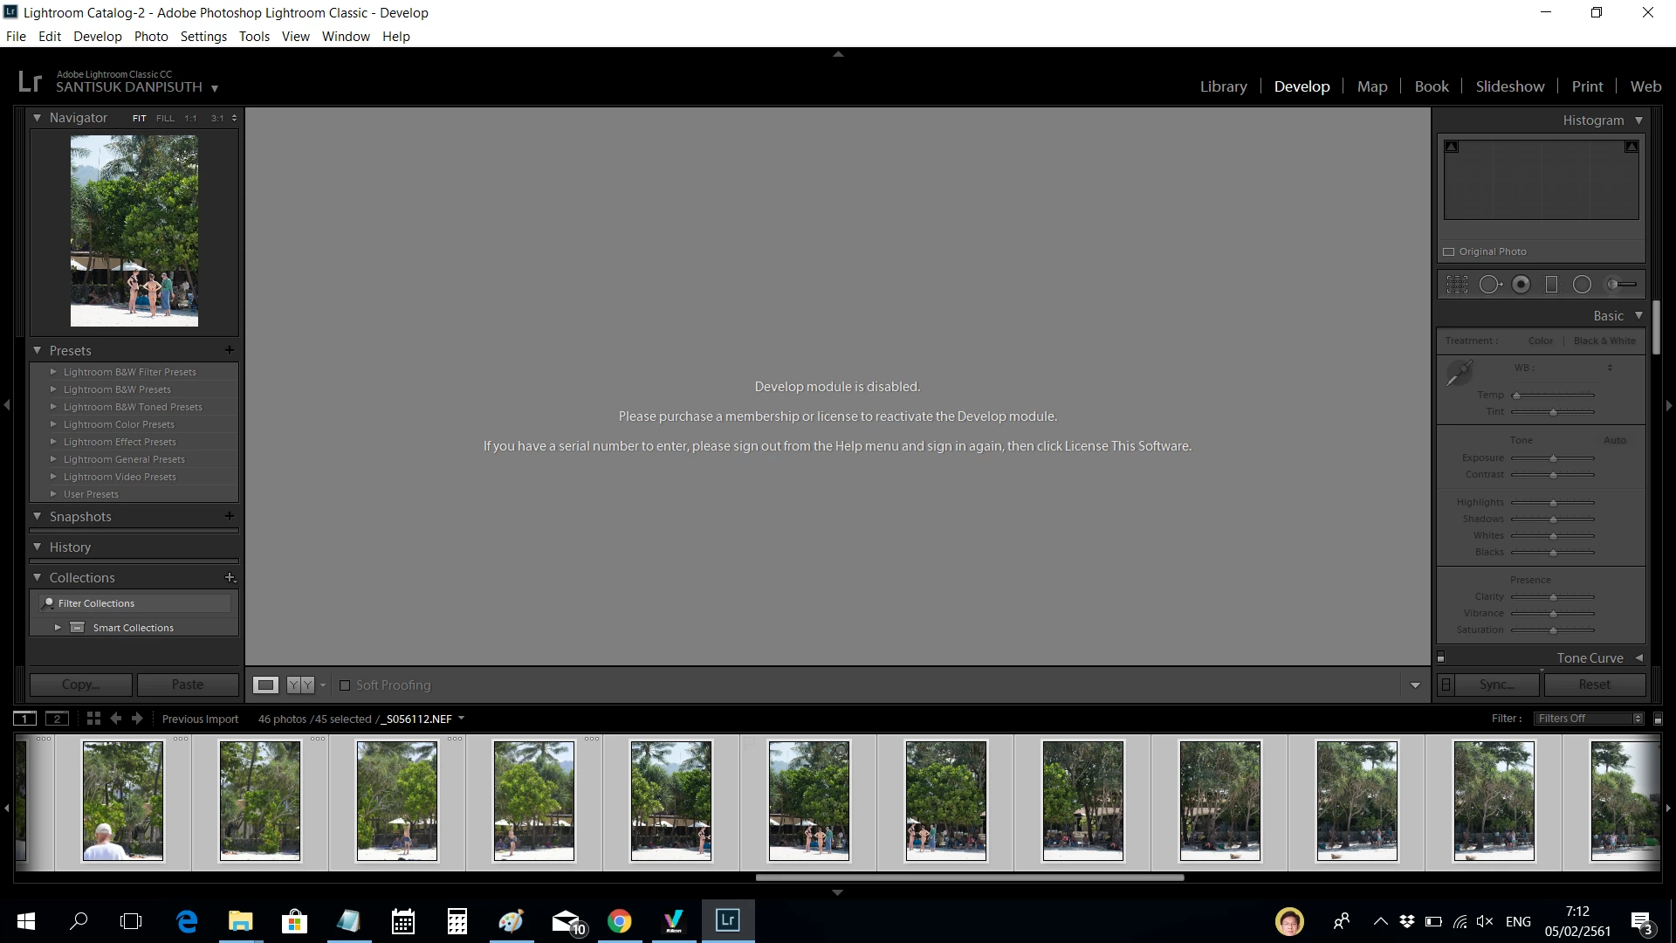The image size is (1676, 943).
Task: Click the Copy... settings button
Action: 80,685
